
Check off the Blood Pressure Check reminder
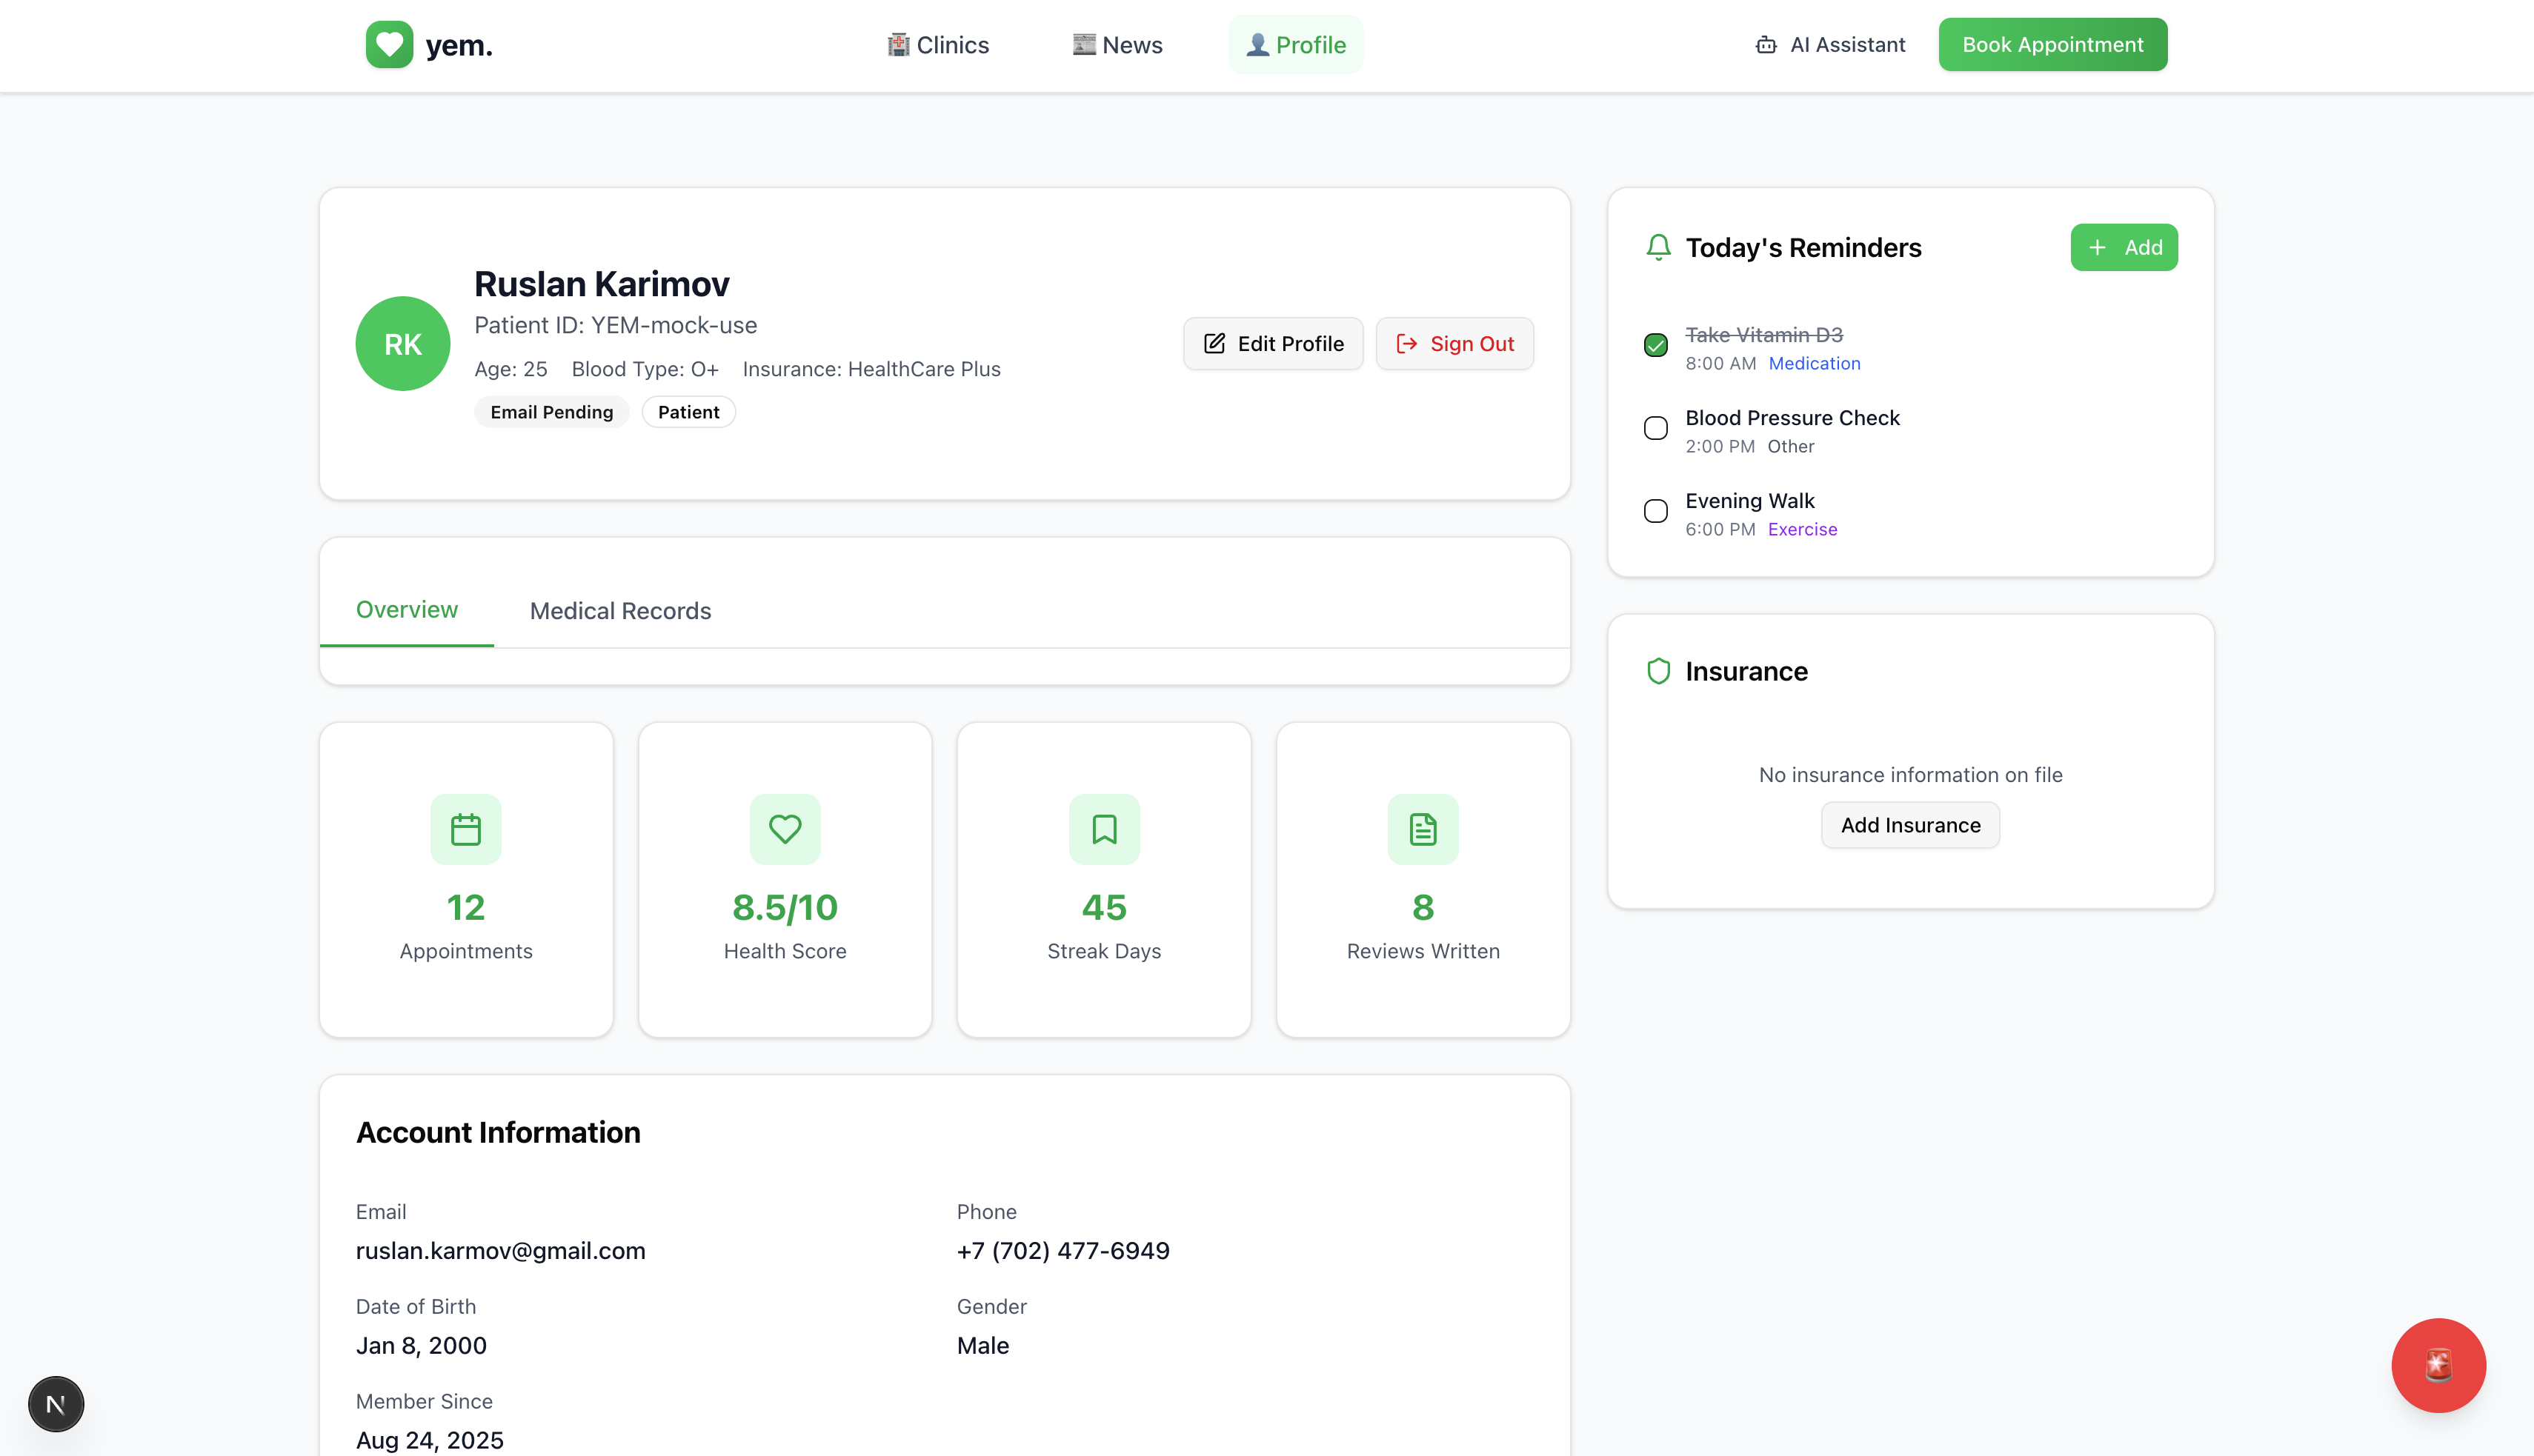click(x=1656, y=428)
